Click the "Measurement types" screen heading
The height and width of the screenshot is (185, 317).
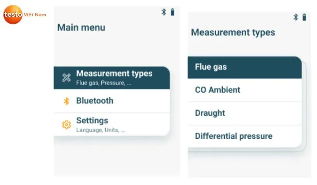[233, 33]
